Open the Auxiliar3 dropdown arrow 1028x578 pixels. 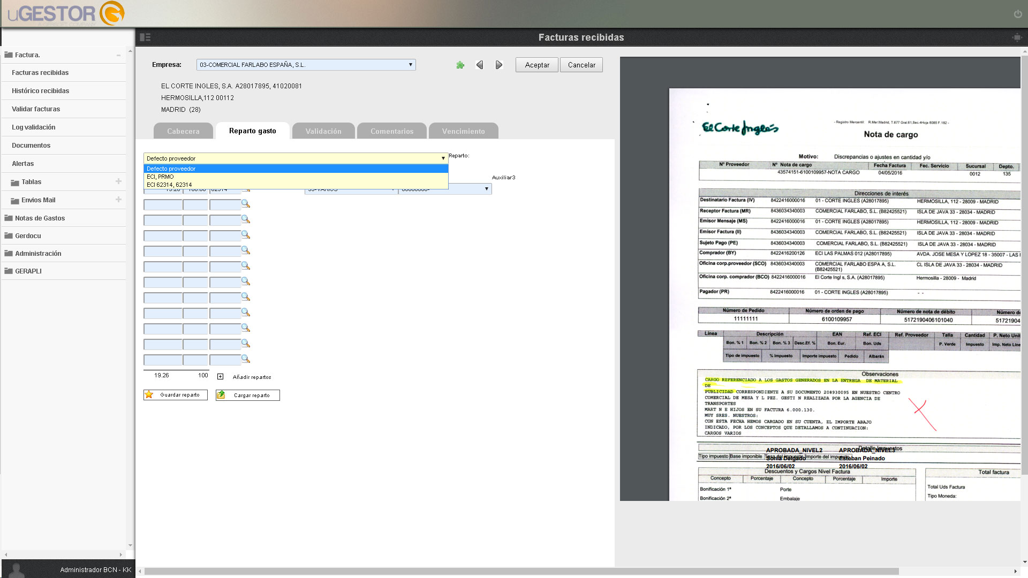(486, 189)
